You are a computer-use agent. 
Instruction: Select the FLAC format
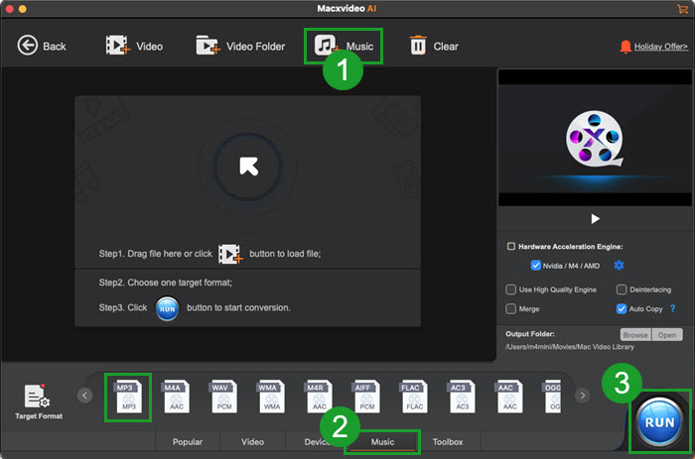point(414,397)
